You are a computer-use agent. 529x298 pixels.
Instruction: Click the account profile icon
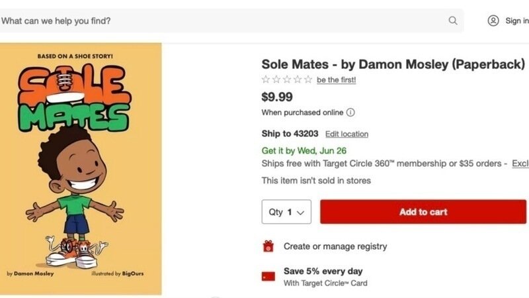coord(493,21)
